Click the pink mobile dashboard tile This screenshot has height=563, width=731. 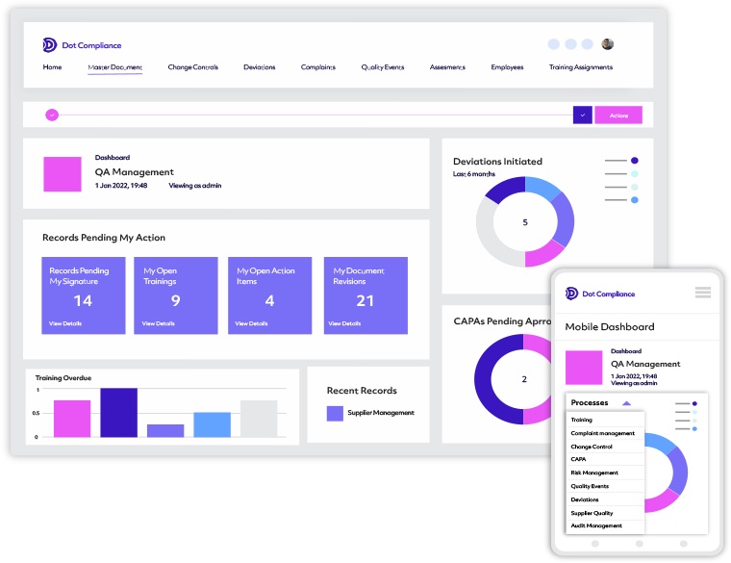click(x=583, y=368)
